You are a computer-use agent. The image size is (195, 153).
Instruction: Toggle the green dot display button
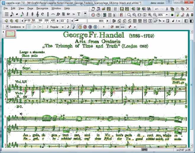click(172, 15)
